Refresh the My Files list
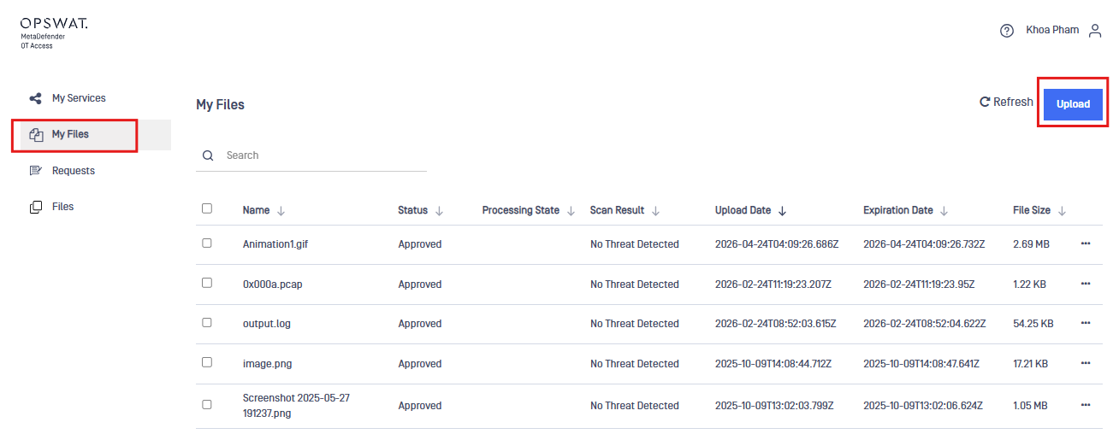The image size is (1113, 434). coord(1006,103)
